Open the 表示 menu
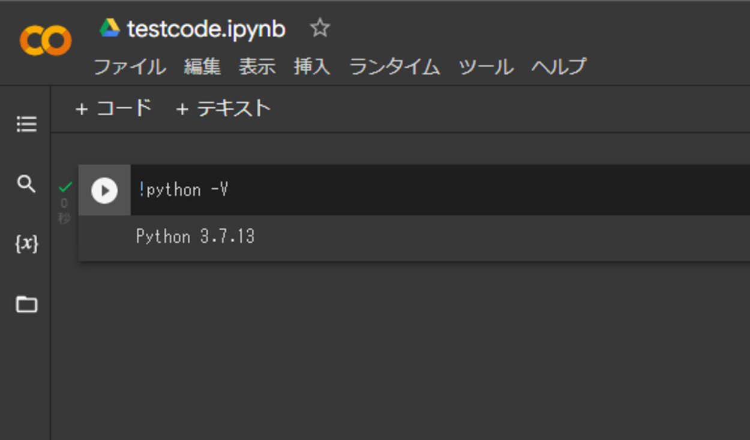750x440 pixels. click(x=257, y=67)
